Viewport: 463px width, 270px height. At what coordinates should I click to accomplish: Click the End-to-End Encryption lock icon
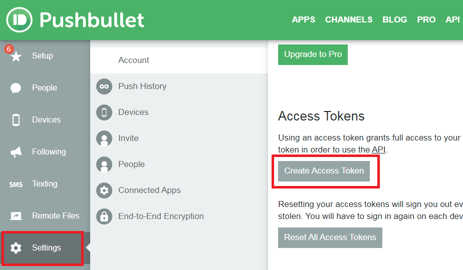point(104,216)
